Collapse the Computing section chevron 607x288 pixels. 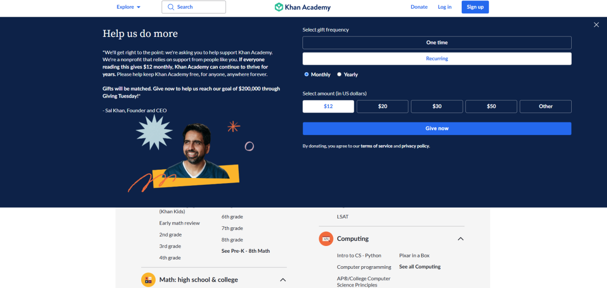click(x=460, y=239)
